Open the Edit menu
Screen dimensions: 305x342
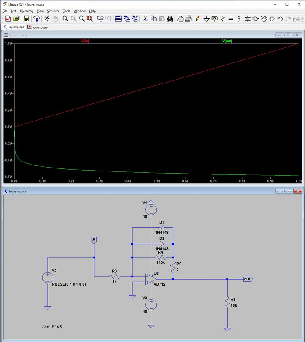pos(13,11)
